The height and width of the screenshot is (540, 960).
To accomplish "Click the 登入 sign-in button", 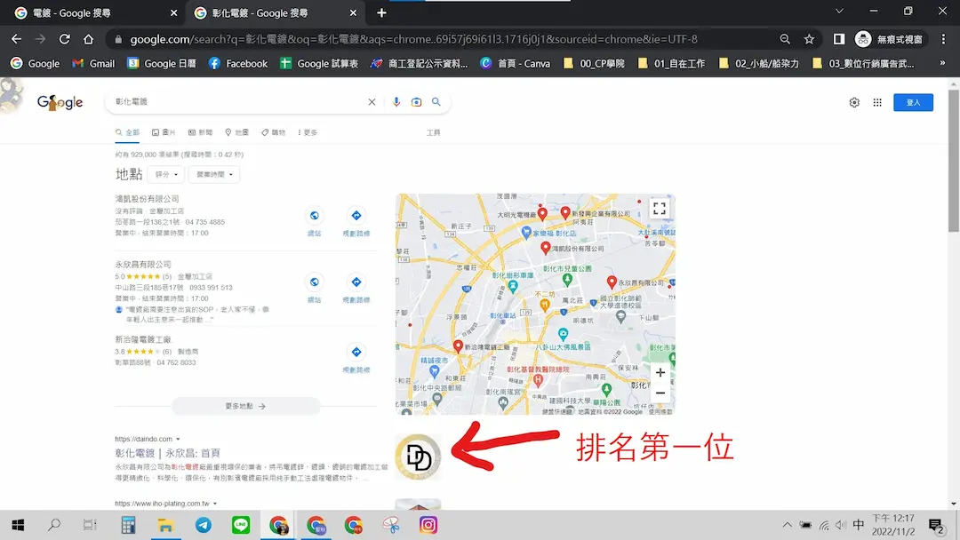I will coord(913,103).
